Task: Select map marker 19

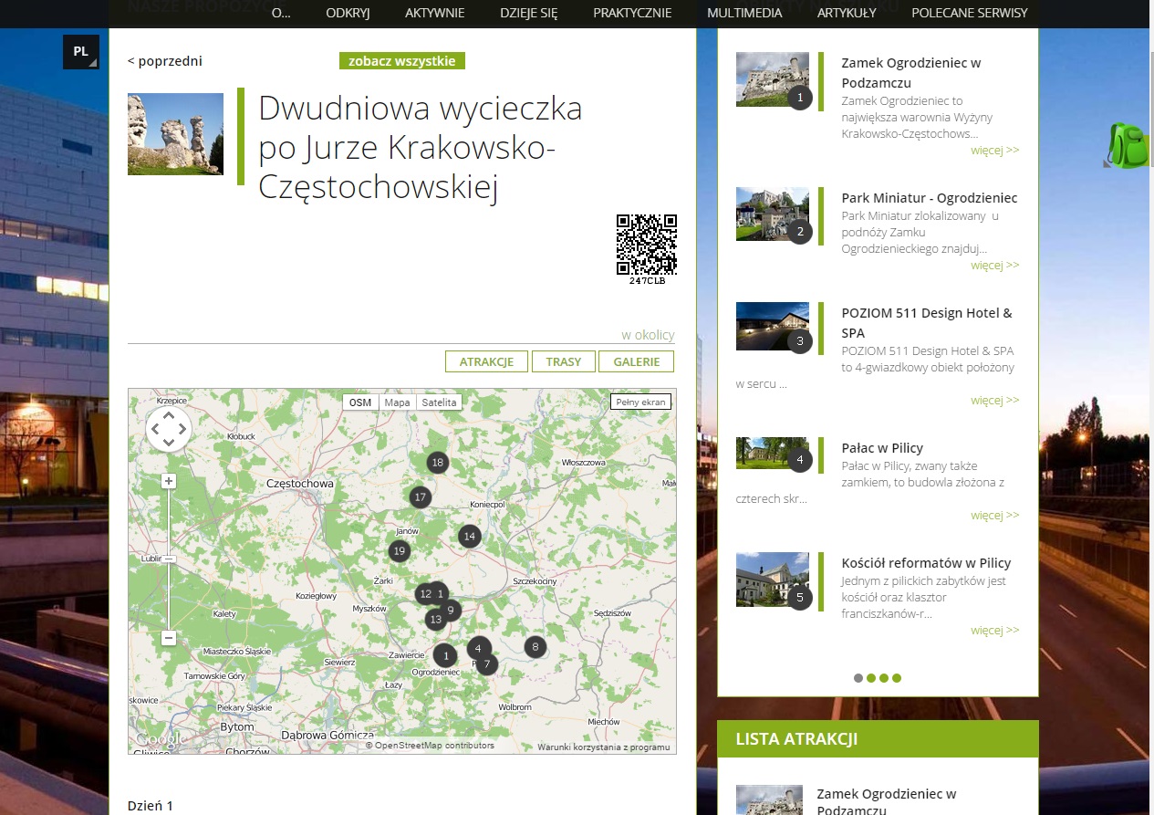Action: 399,550
